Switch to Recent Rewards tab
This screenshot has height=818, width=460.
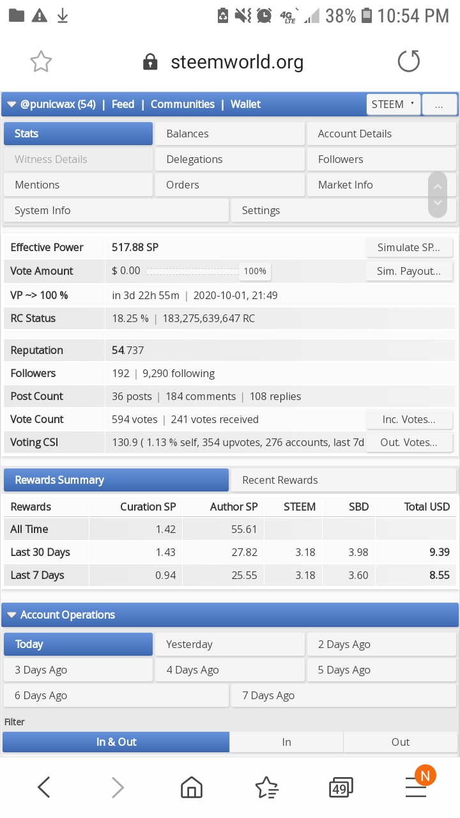pos(344,480)
